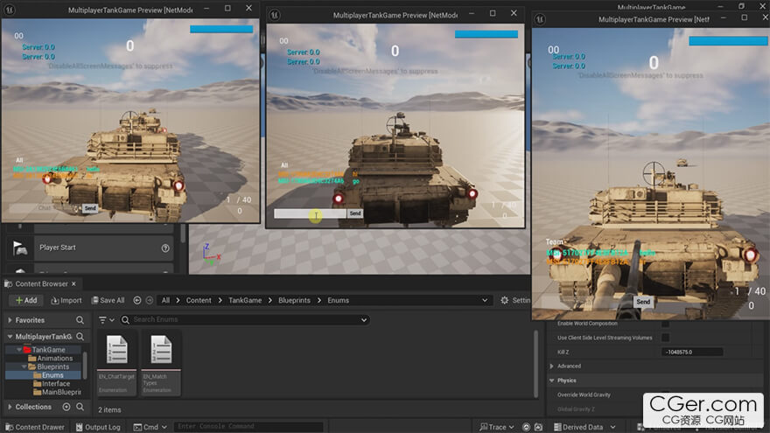The image size is (770, 433).
Task: Search the MultiplayerTankGame source tree
Action: pyautogui.click(x=80, y=337)
